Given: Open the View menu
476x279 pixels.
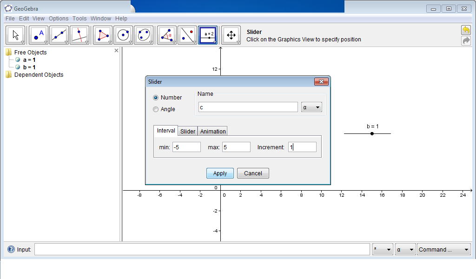Looking at the screenshot, I should [39, 19].
